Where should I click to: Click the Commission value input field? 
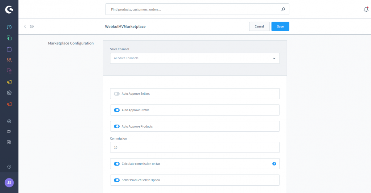(195, 147)
